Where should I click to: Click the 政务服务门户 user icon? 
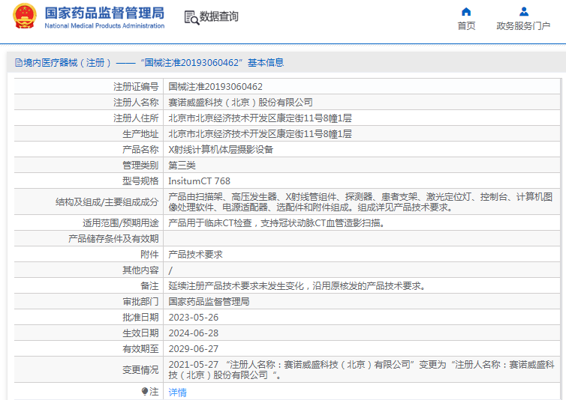click(524, 12)
